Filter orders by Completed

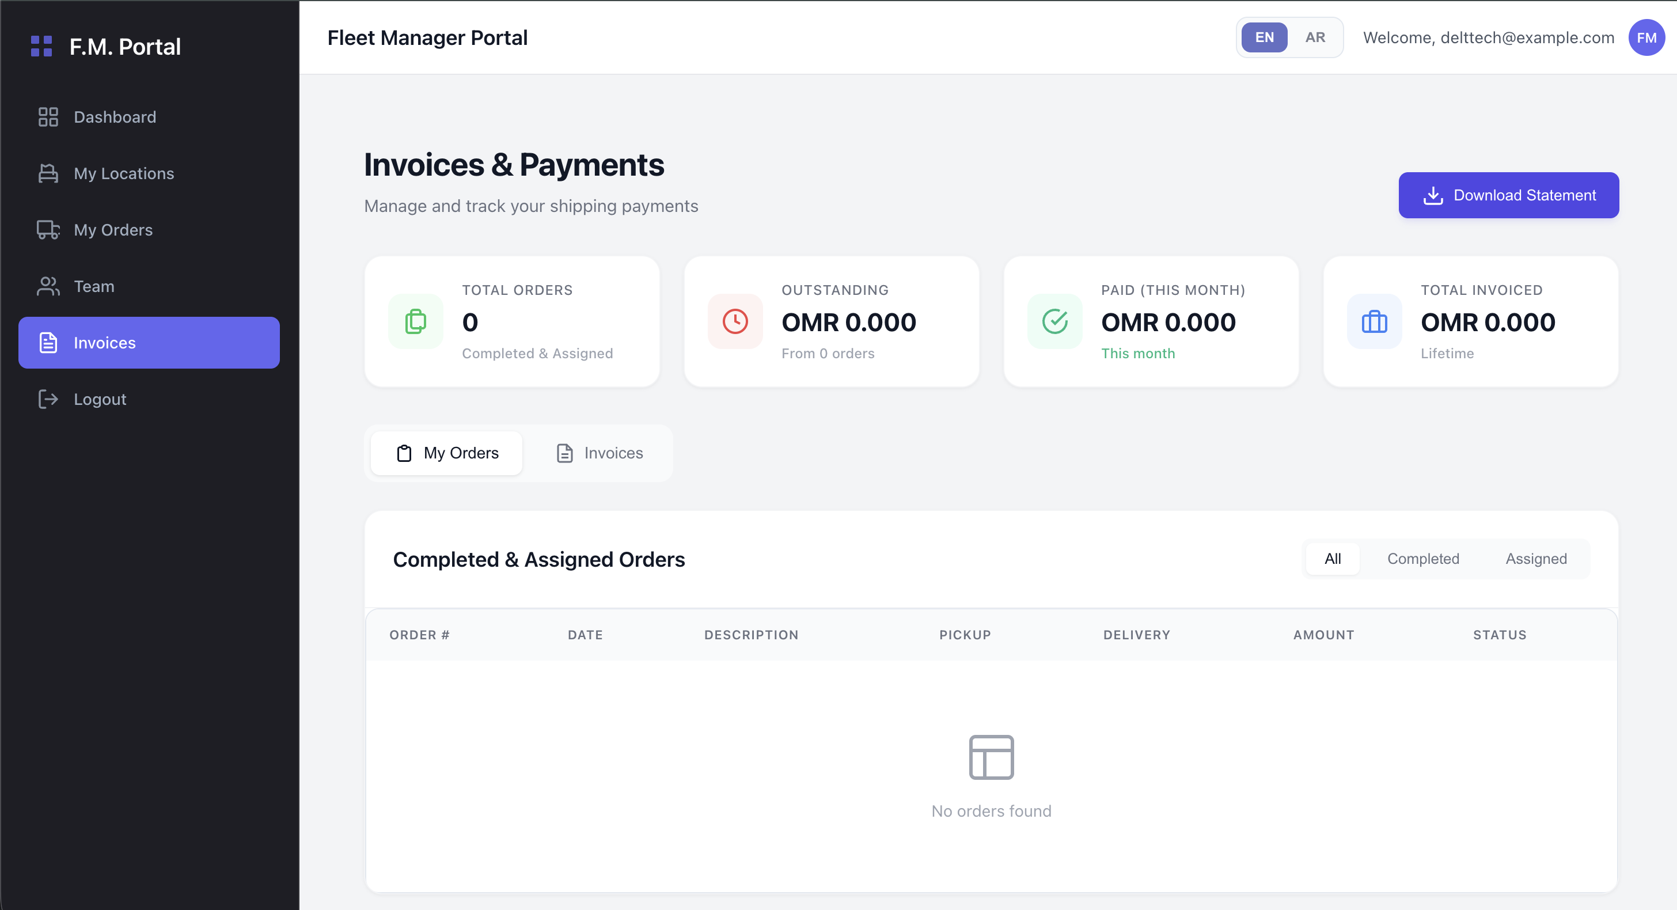tap(1423, 559)
